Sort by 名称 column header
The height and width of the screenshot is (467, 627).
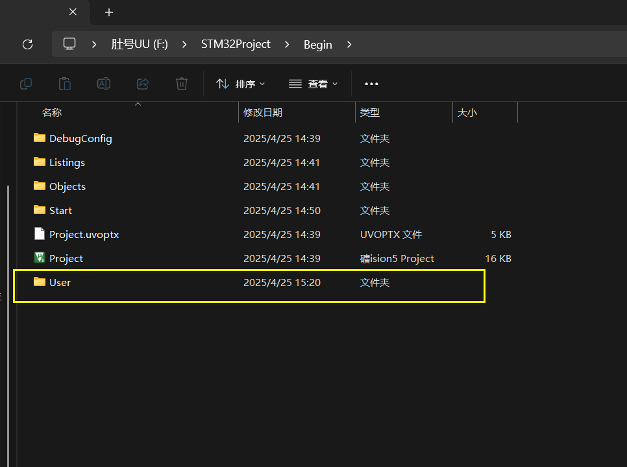(x=52, y=113)
